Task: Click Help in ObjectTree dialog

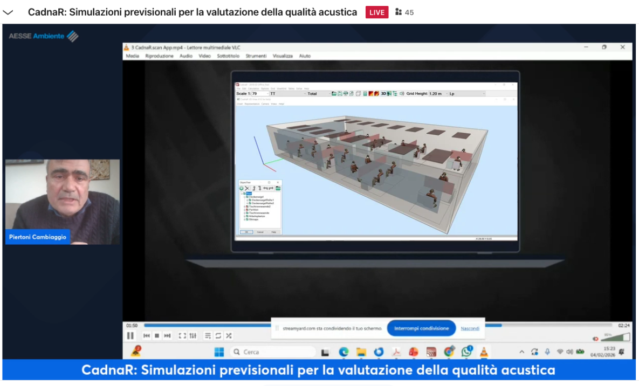Action: 274,232
